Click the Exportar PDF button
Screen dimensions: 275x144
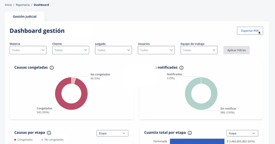pyautogui.click(x=250, y=31)
